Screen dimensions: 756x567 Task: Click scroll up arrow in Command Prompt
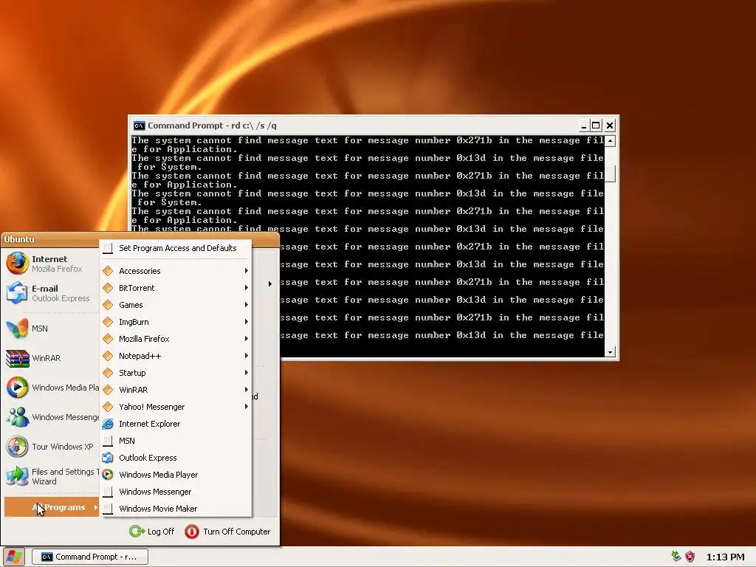[x=610, y=141]
